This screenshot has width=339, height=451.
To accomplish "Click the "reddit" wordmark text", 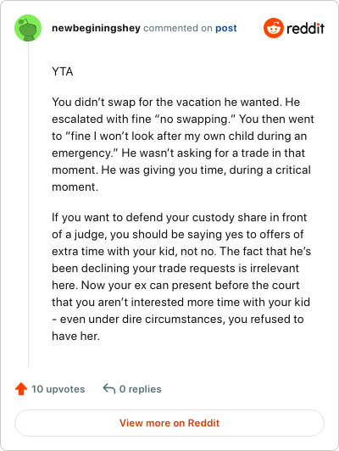I will pos(305,28).
